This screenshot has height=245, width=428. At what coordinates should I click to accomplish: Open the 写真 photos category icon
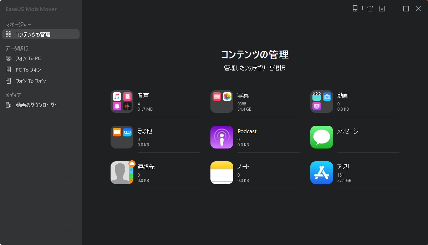(222, 101)
